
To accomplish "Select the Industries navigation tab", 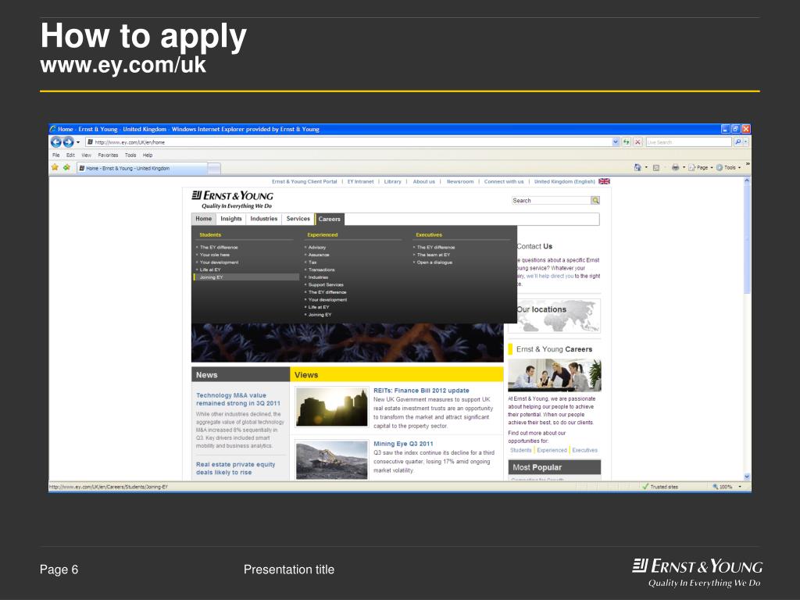I will point(264,219).
